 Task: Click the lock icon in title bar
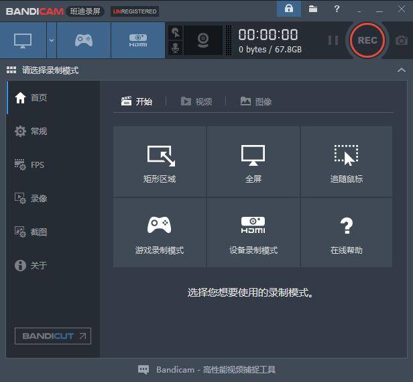289,9
